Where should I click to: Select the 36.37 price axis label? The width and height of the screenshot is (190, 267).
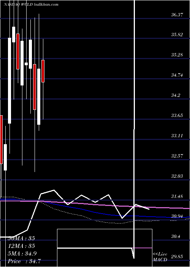click(x=177, y=15)
